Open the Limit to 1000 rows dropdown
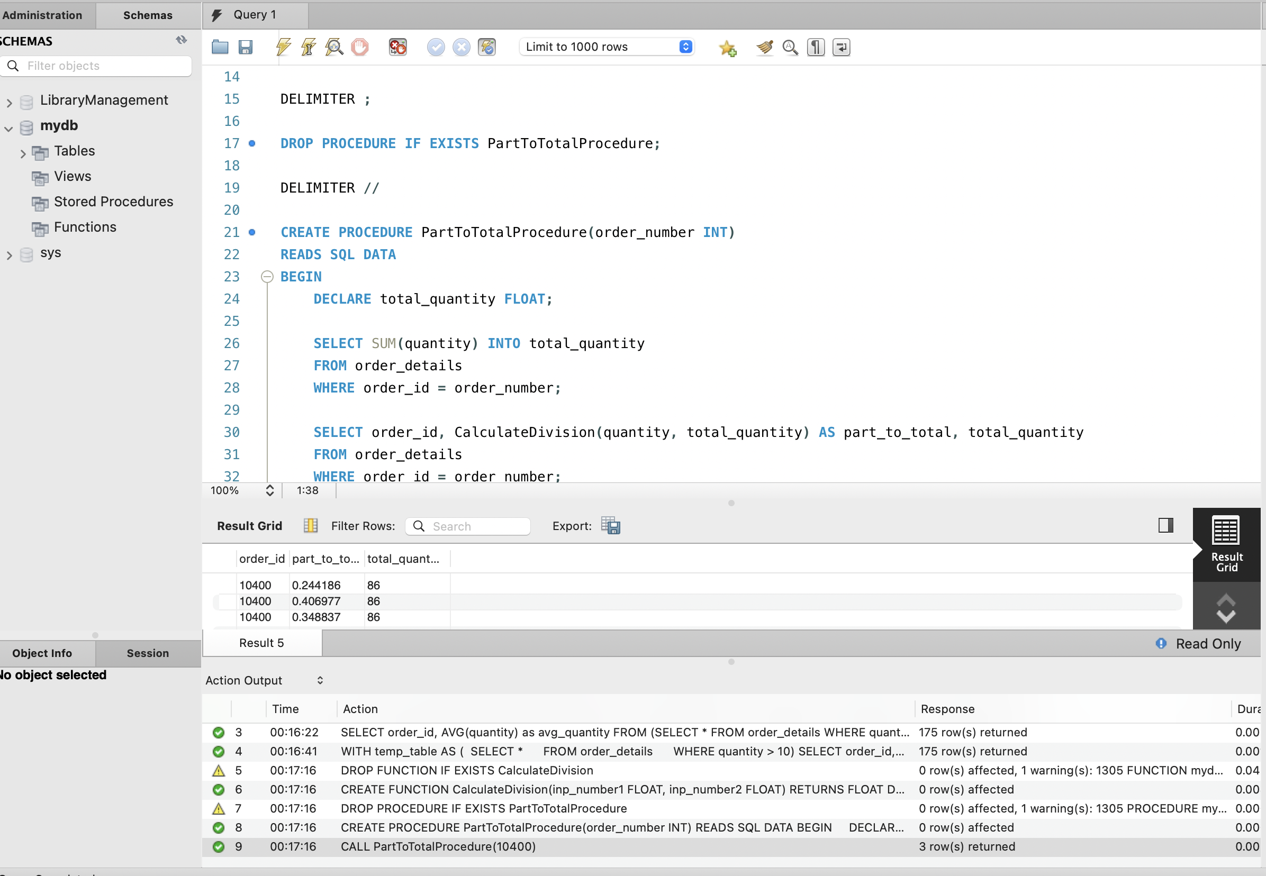The image size is (1266, 876). tap(687, 46)
